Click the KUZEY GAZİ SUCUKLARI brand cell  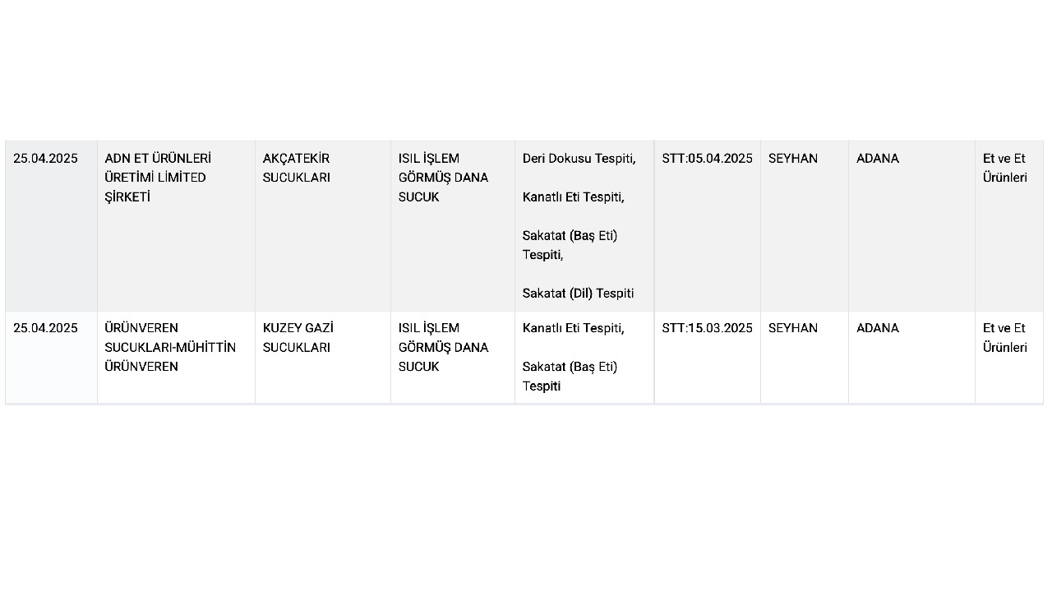click(323, 358)
